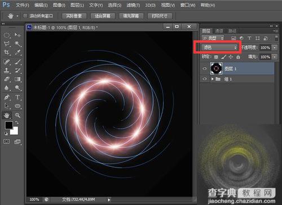Toggle shape layer filter
The width and height of the screenshot is (282, 205).
(x=258, y=38)
